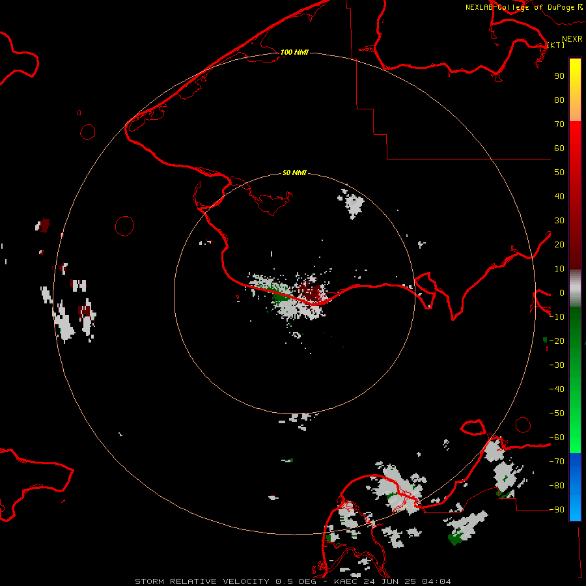Screen dimensions: 586x586
Task: Click the -40 scale value
Action: (557, 389)
